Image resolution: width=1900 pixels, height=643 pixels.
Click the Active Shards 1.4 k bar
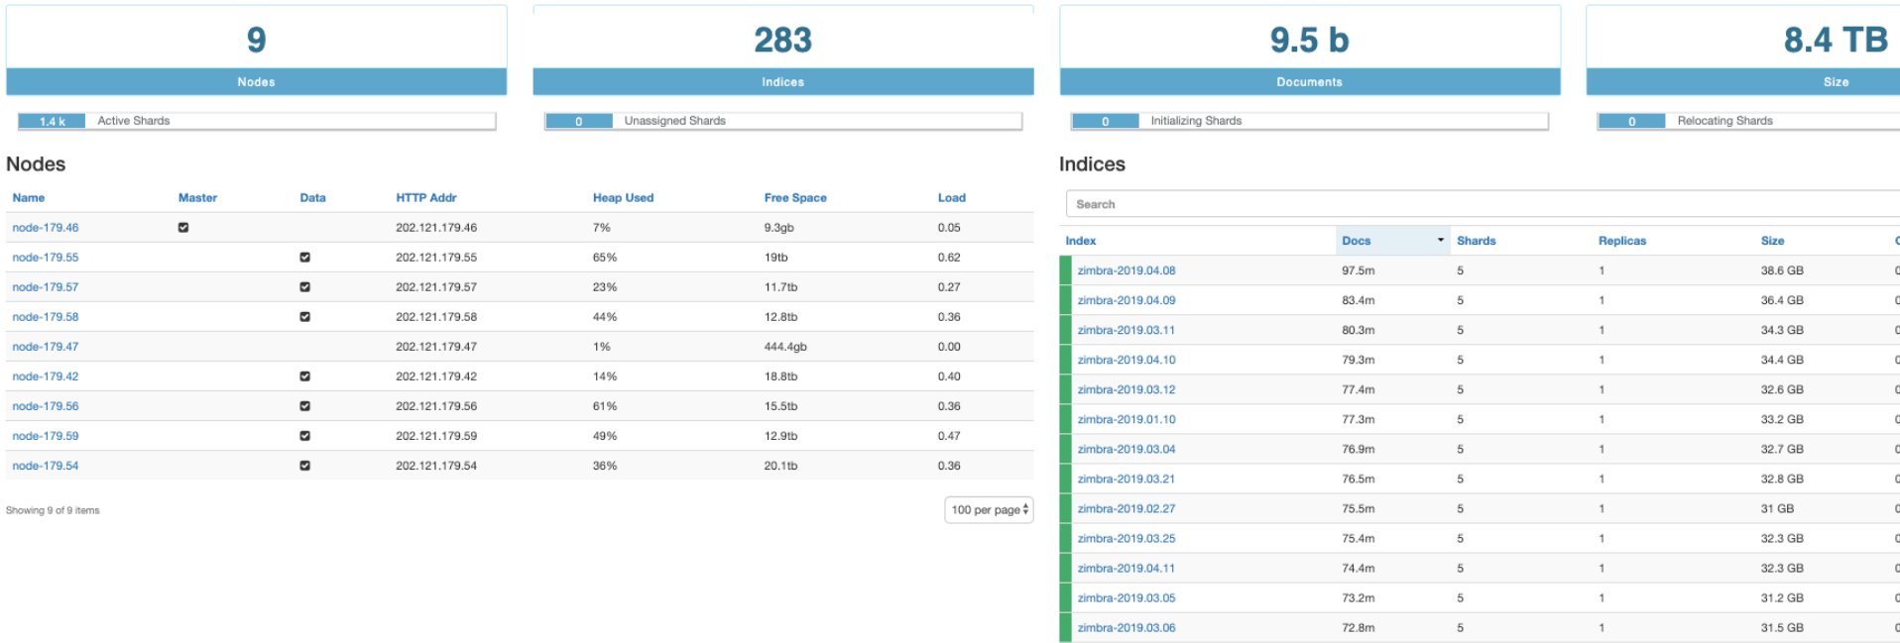(x=53, y=121)
